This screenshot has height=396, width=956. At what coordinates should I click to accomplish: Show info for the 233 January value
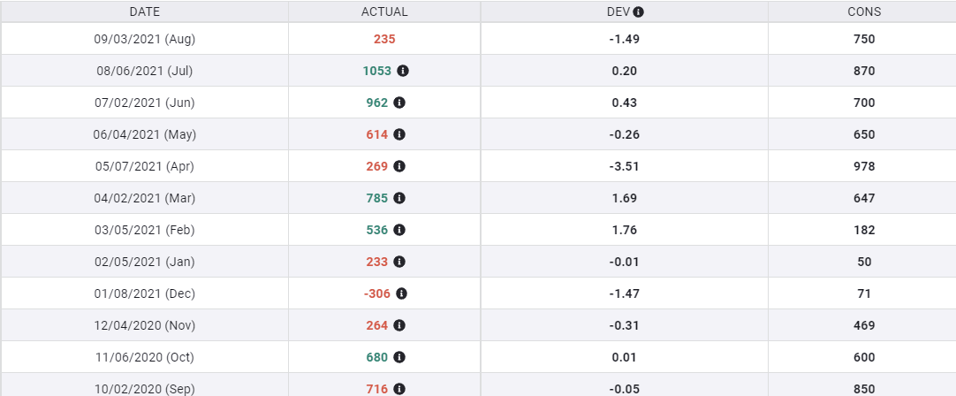(x=399, y=262)
